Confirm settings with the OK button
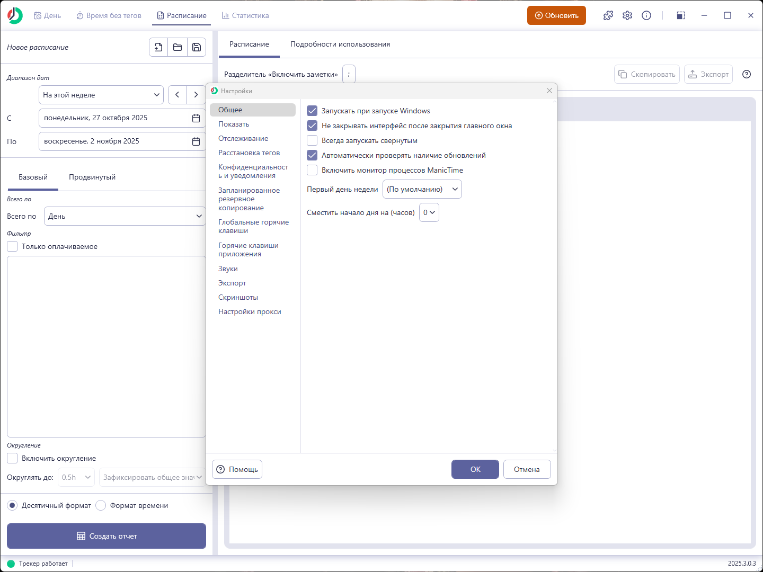The image size is (763, 572). (475, 469)
